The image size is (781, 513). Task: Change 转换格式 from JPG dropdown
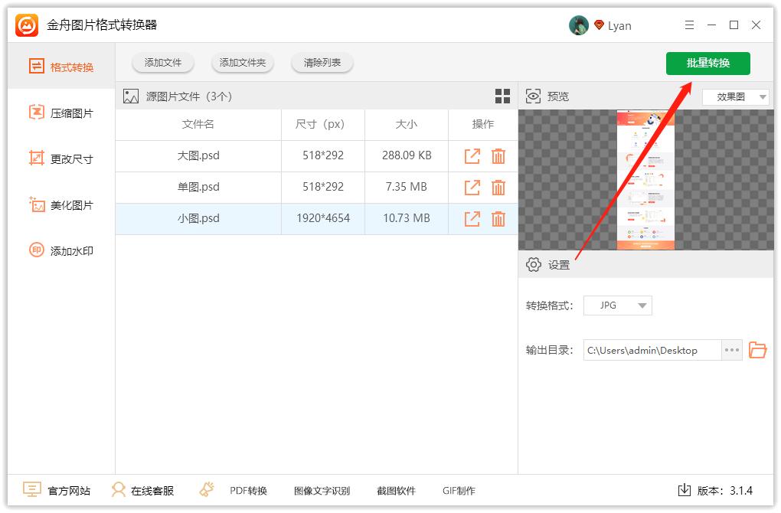pos(617,306)
